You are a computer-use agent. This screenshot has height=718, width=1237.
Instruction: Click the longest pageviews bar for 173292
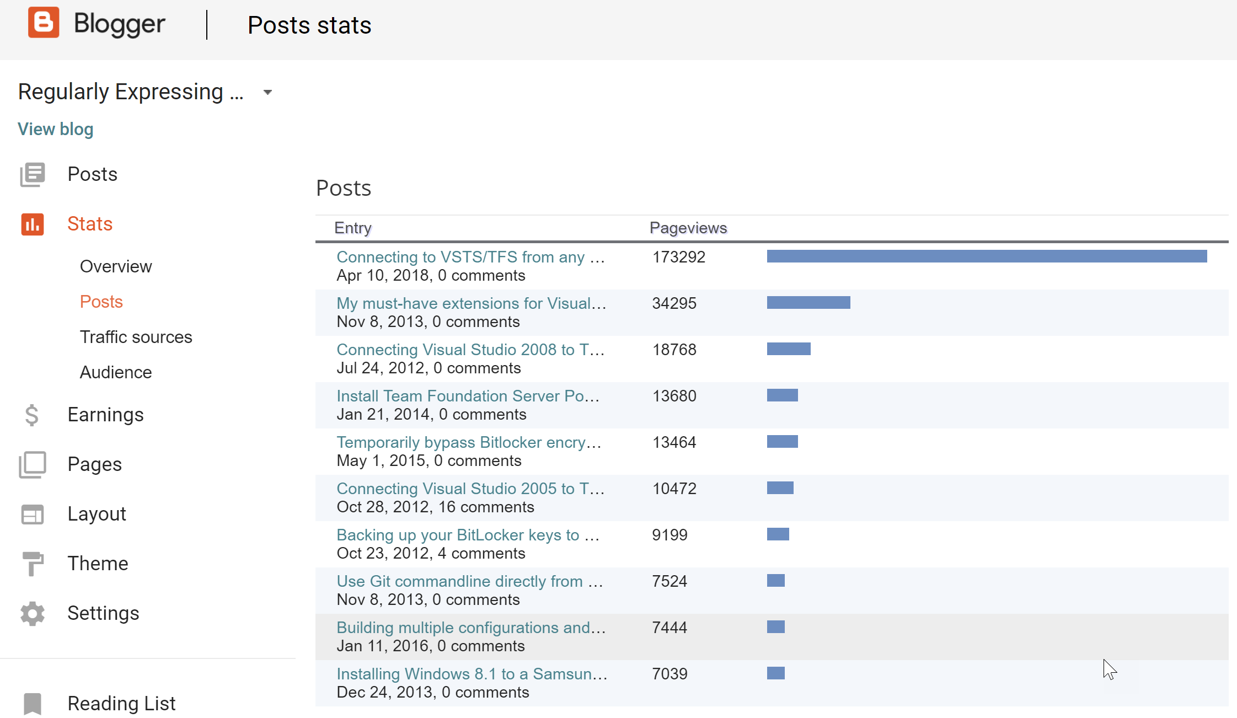click(987, 256)
